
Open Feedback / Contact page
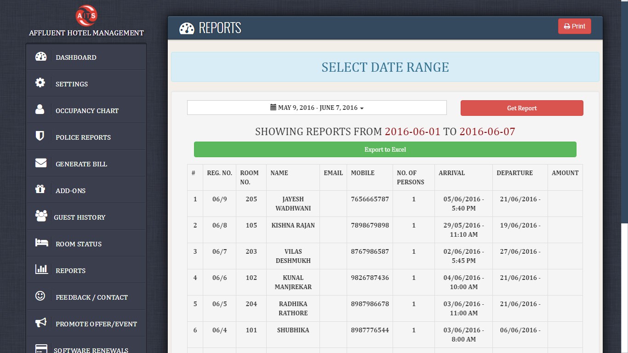click(x=86, y=297)
